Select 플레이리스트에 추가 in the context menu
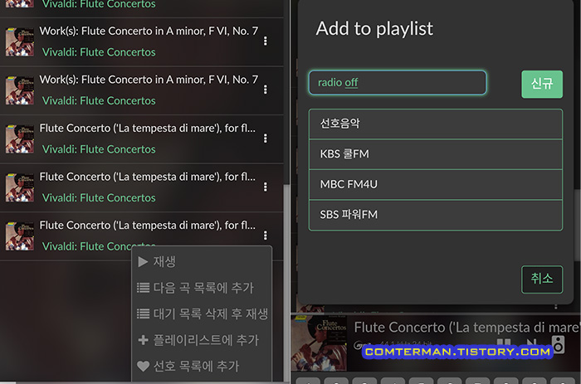 click(x=203, y=340)
